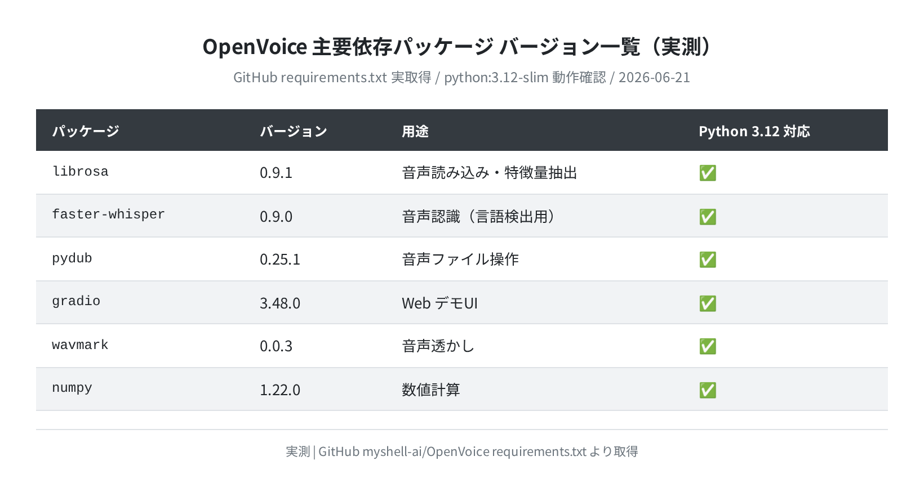Click the 数値計算 description

click(431, 390)
